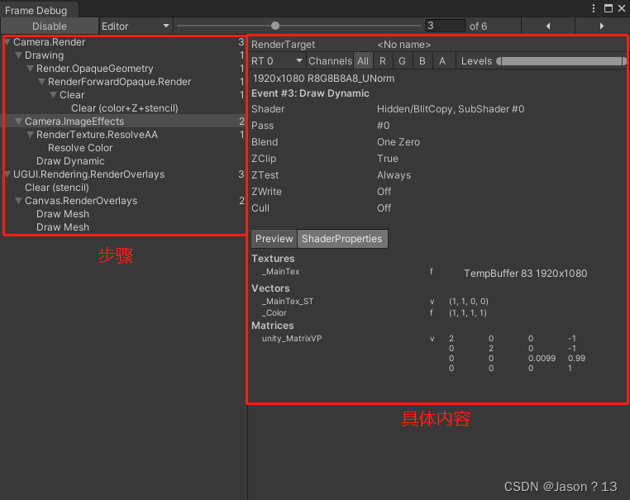Click the _MainTex texture property

coord(281,272)
